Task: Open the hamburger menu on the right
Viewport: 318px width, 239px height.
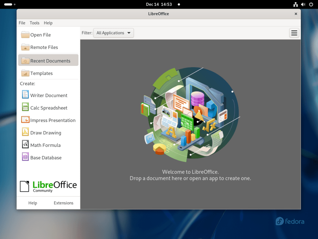Action: [294, 33]
